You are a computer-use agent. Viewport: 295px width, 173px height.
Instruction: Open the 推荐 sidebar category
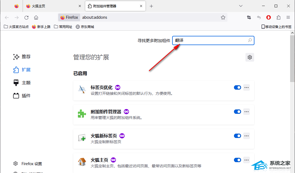coord(22,57)
